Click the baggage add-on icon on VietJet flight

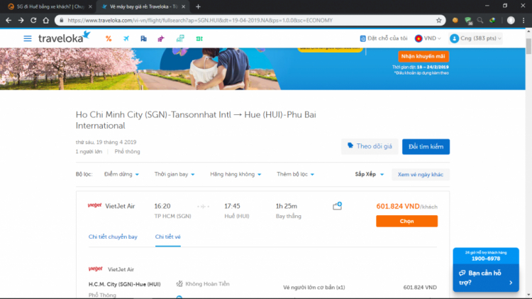(x=337, y=206)
